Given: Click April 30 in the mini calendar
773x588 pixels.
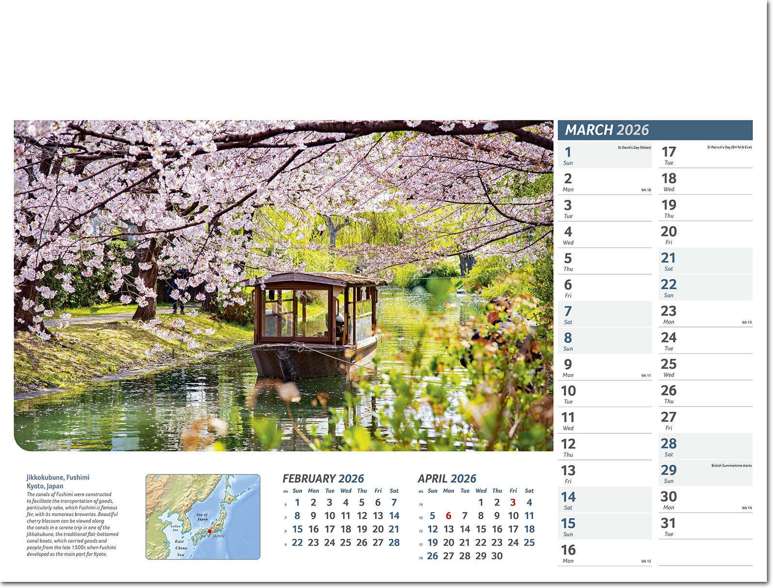Looking at the screenshot, I should click(496, 556).
